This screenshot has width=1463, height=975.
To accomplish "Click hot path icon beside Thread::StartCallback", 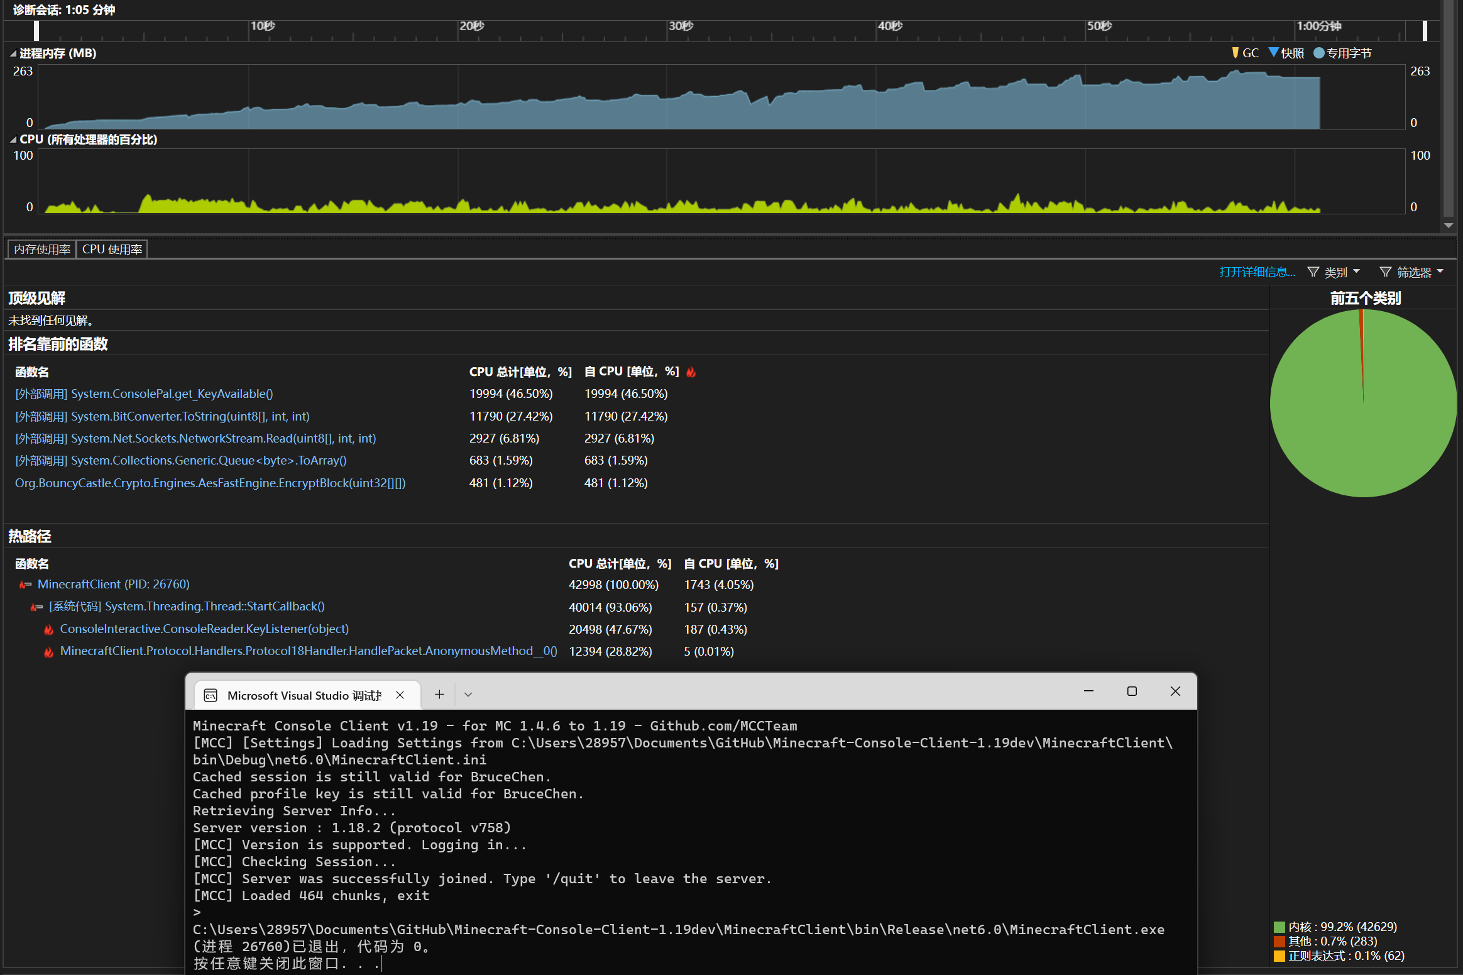I will [37, 607].
